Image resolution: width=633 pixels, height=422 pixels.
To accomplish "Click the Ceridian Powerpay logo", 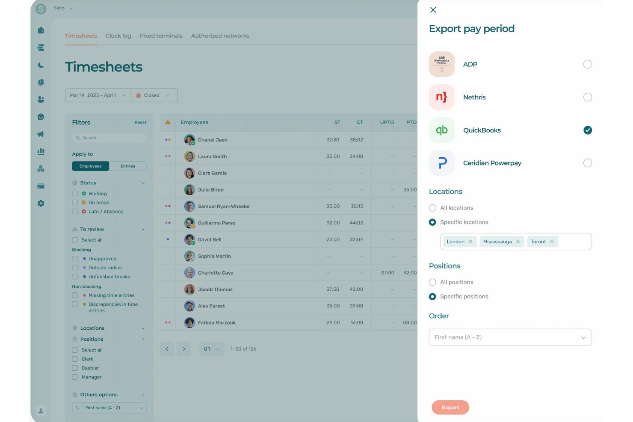I will pyautogui.click(x=442, y=163).
